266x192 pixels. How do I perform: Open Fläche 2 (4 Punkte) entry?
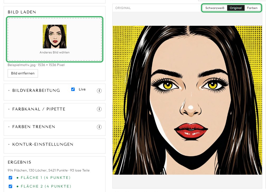(46, 186)
